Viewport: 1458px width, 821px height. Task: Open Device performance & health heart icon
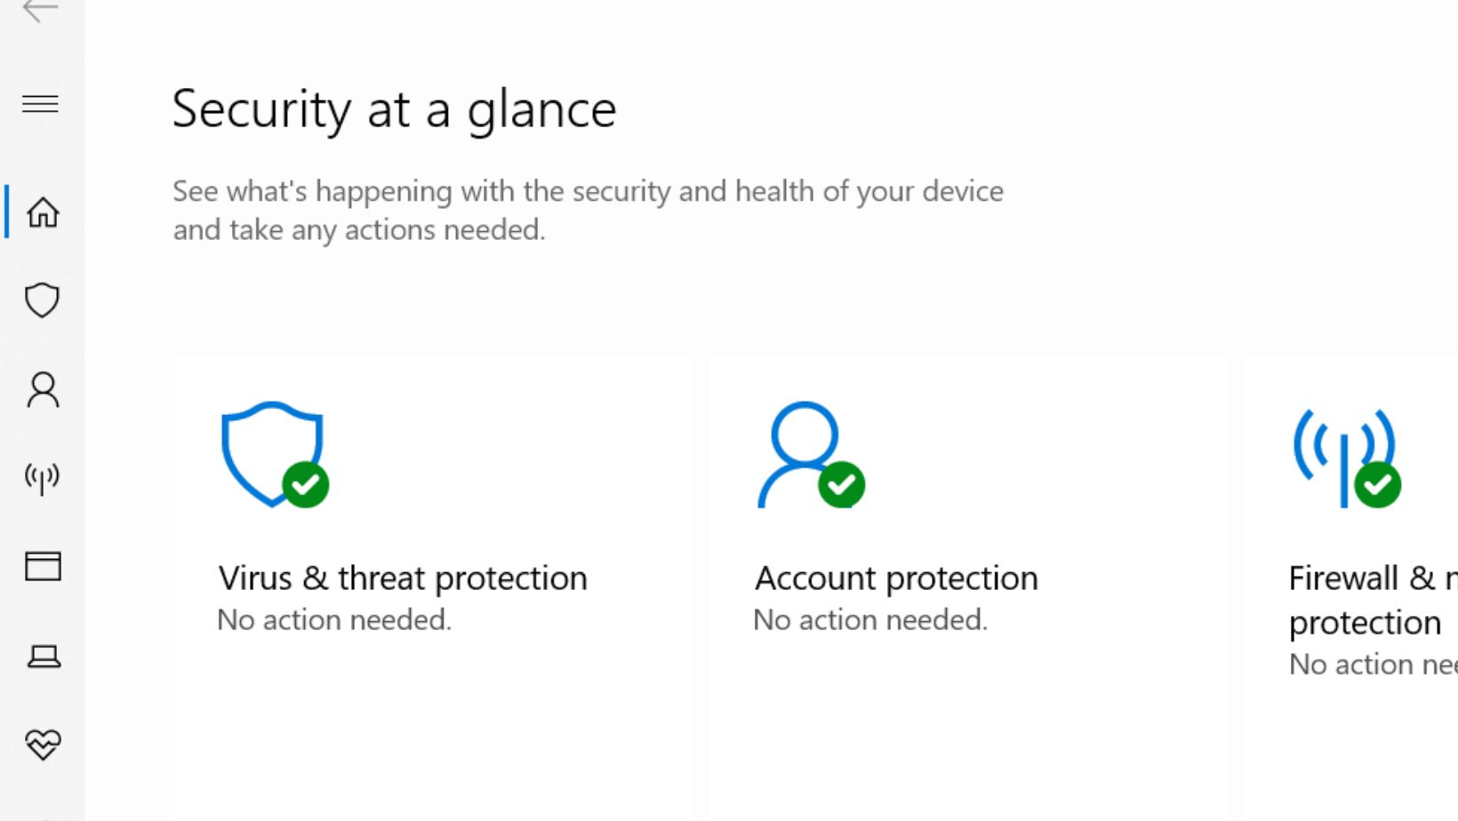[x=43, y=744]
